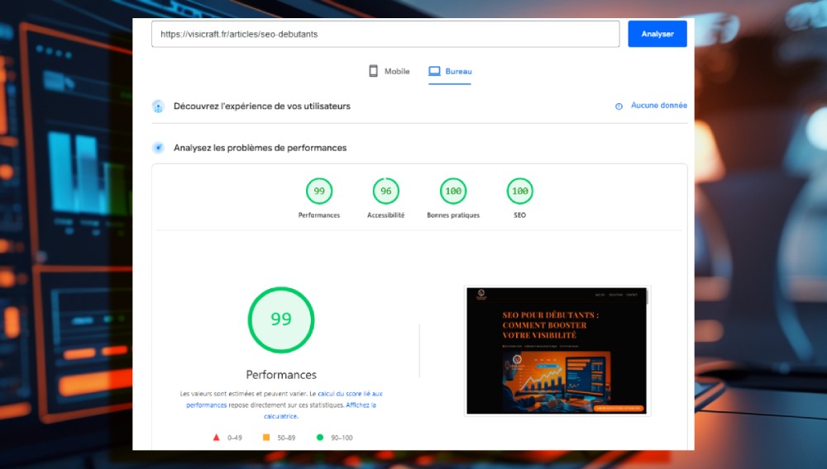
Task: Jump to the SEO score gauge
Action: 520,191
